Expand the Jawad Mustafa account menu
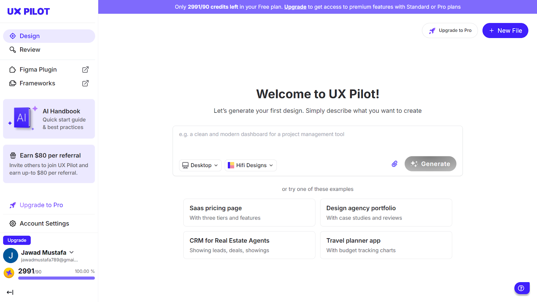537x302 pixels. (x=71, y=252)
